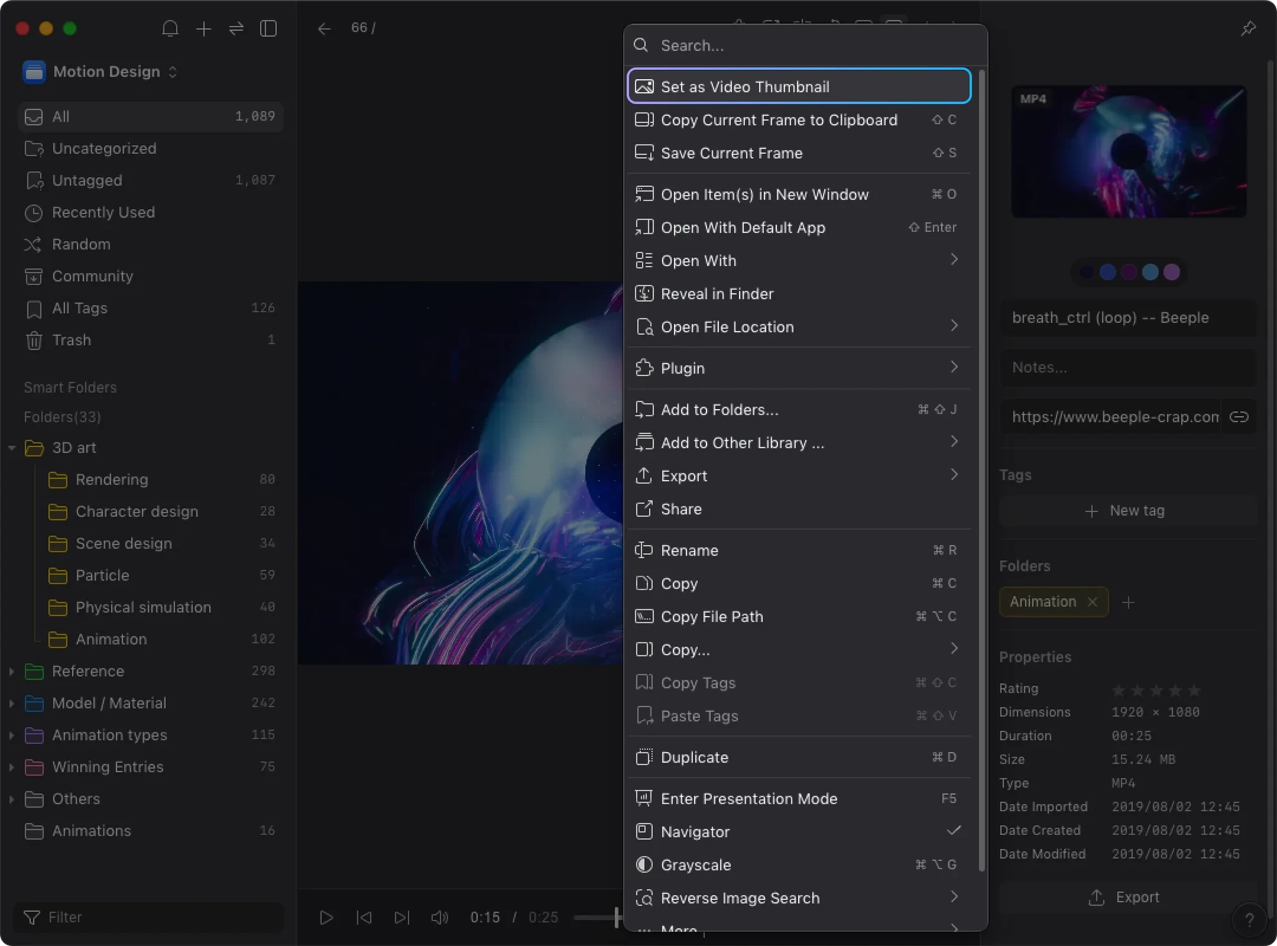Toggle the sidebar layout icon
Image resolution: width=1277 pixels, height=946 pixels.
pyautogui.click(x=269, y=28)
